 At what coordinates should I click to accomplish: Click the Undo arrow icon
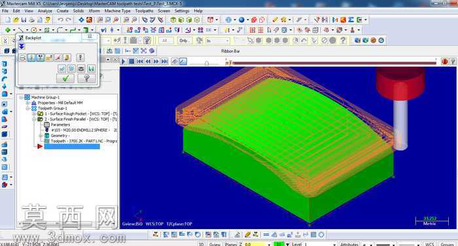60,20
